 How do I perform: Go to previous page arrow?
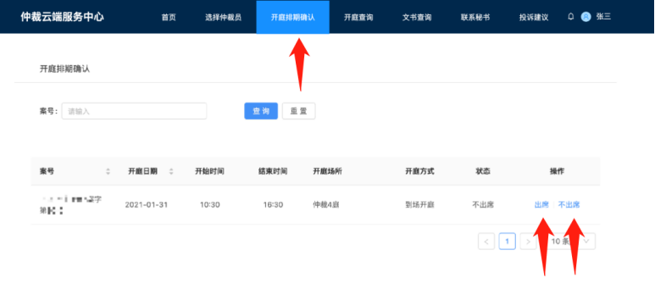click(486, 242)
